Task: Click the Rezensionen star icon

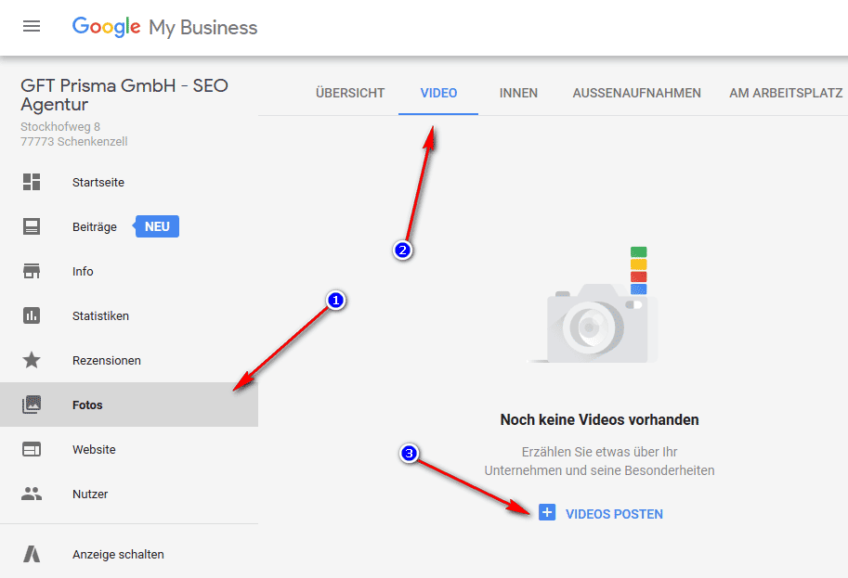Action: coord(32,360)
